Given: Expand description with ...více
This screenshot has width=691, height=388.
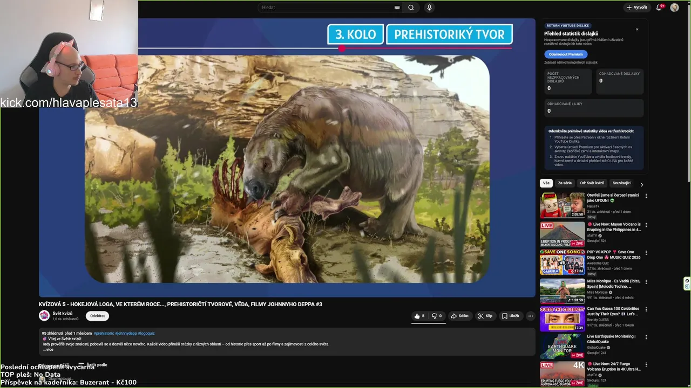Looking at the screenshot, I should point(48,350).
